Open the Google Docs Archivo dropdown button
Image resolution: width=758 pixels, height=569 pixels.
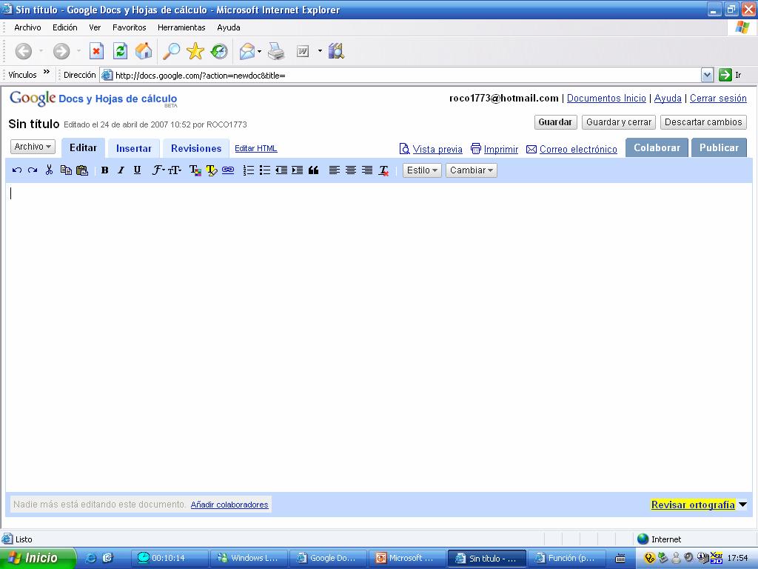pyautogui.click(x=33, y=147)
